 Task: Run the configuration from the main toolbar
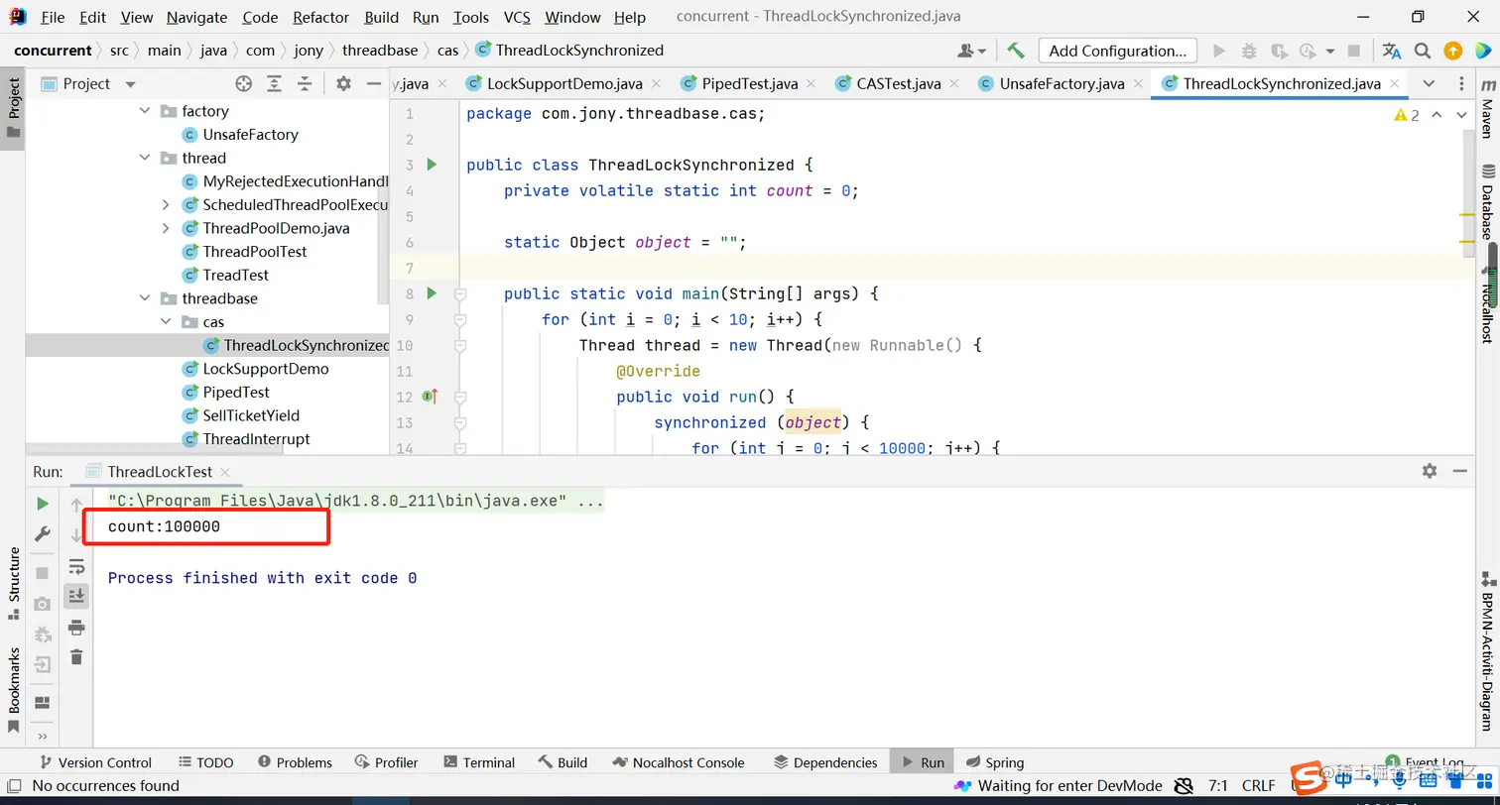pyautogui.click(x=1219, y=51)
